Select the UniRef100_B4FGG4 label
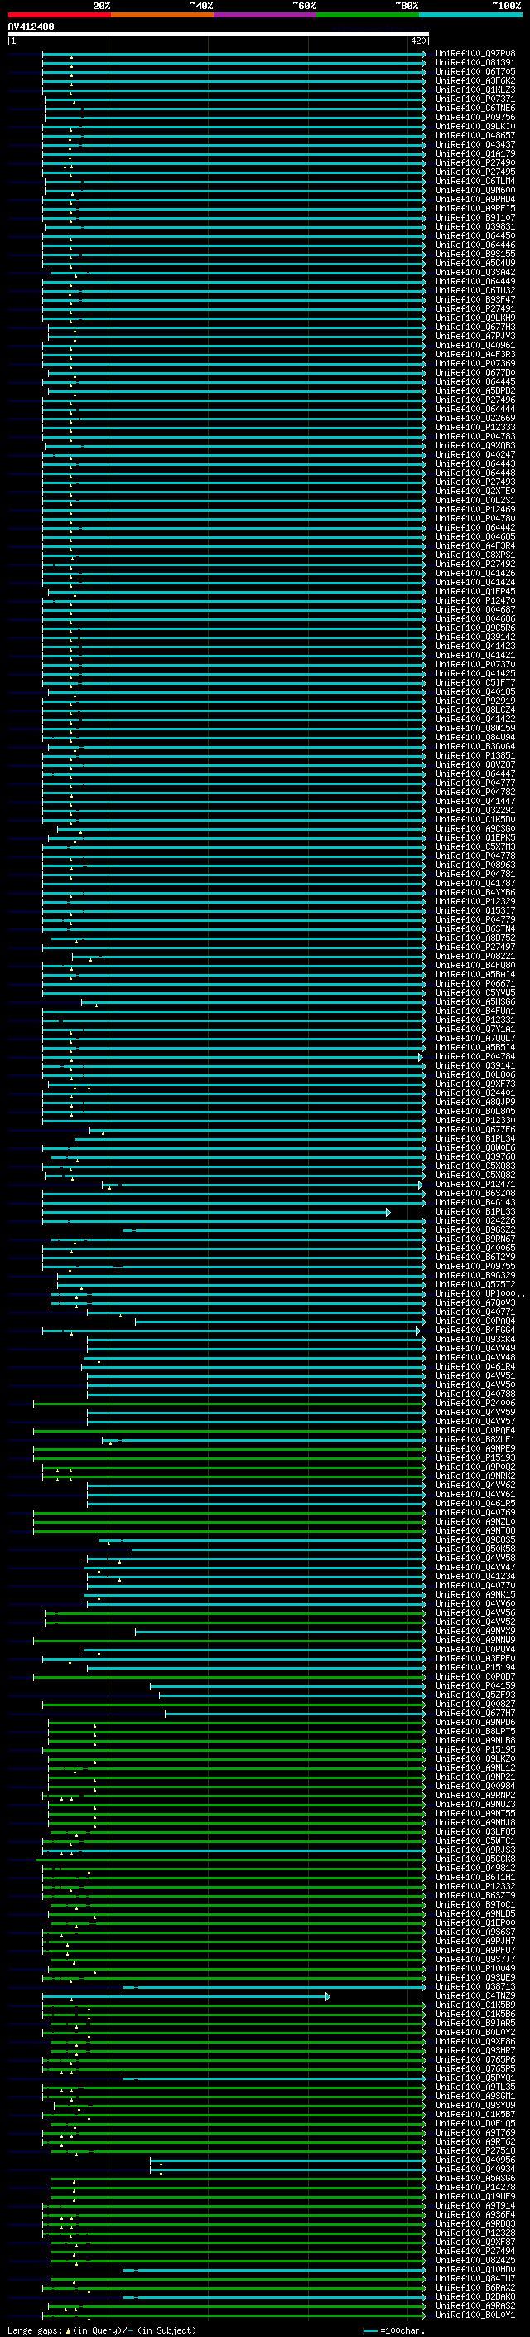Viewport: 530px width, 2337px height. pyautogui.click(x=475, y=1329)
